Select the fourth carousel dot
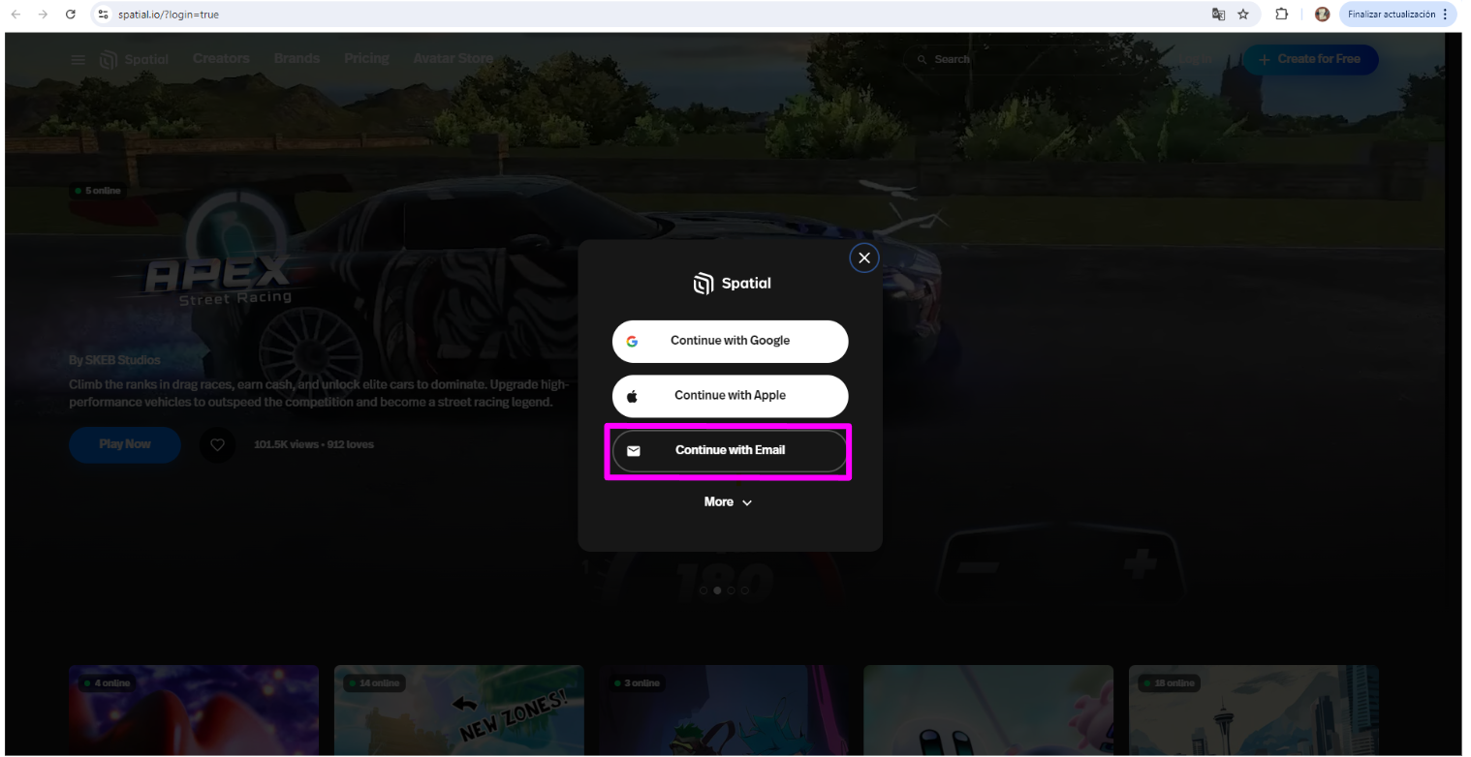Image resolution: width=1471 pixels, height=757 pixels. point(744,590)
